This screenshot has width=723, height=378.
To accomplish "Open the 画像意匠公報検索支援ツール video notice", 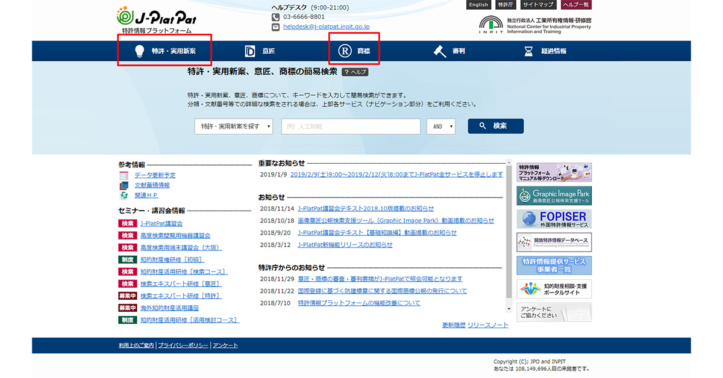I will tap(396, 220).
